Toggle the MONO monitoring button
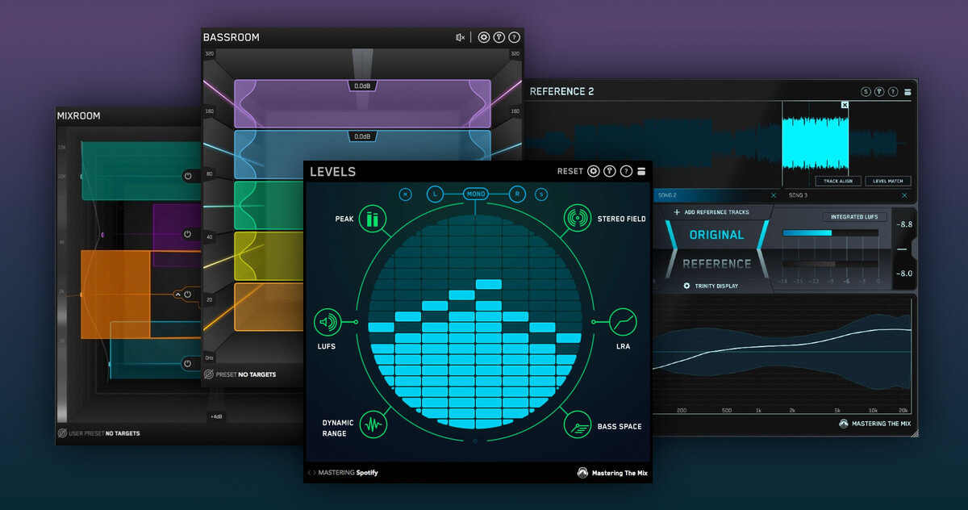Screen dimensions: 968x510 pos(475,194)
